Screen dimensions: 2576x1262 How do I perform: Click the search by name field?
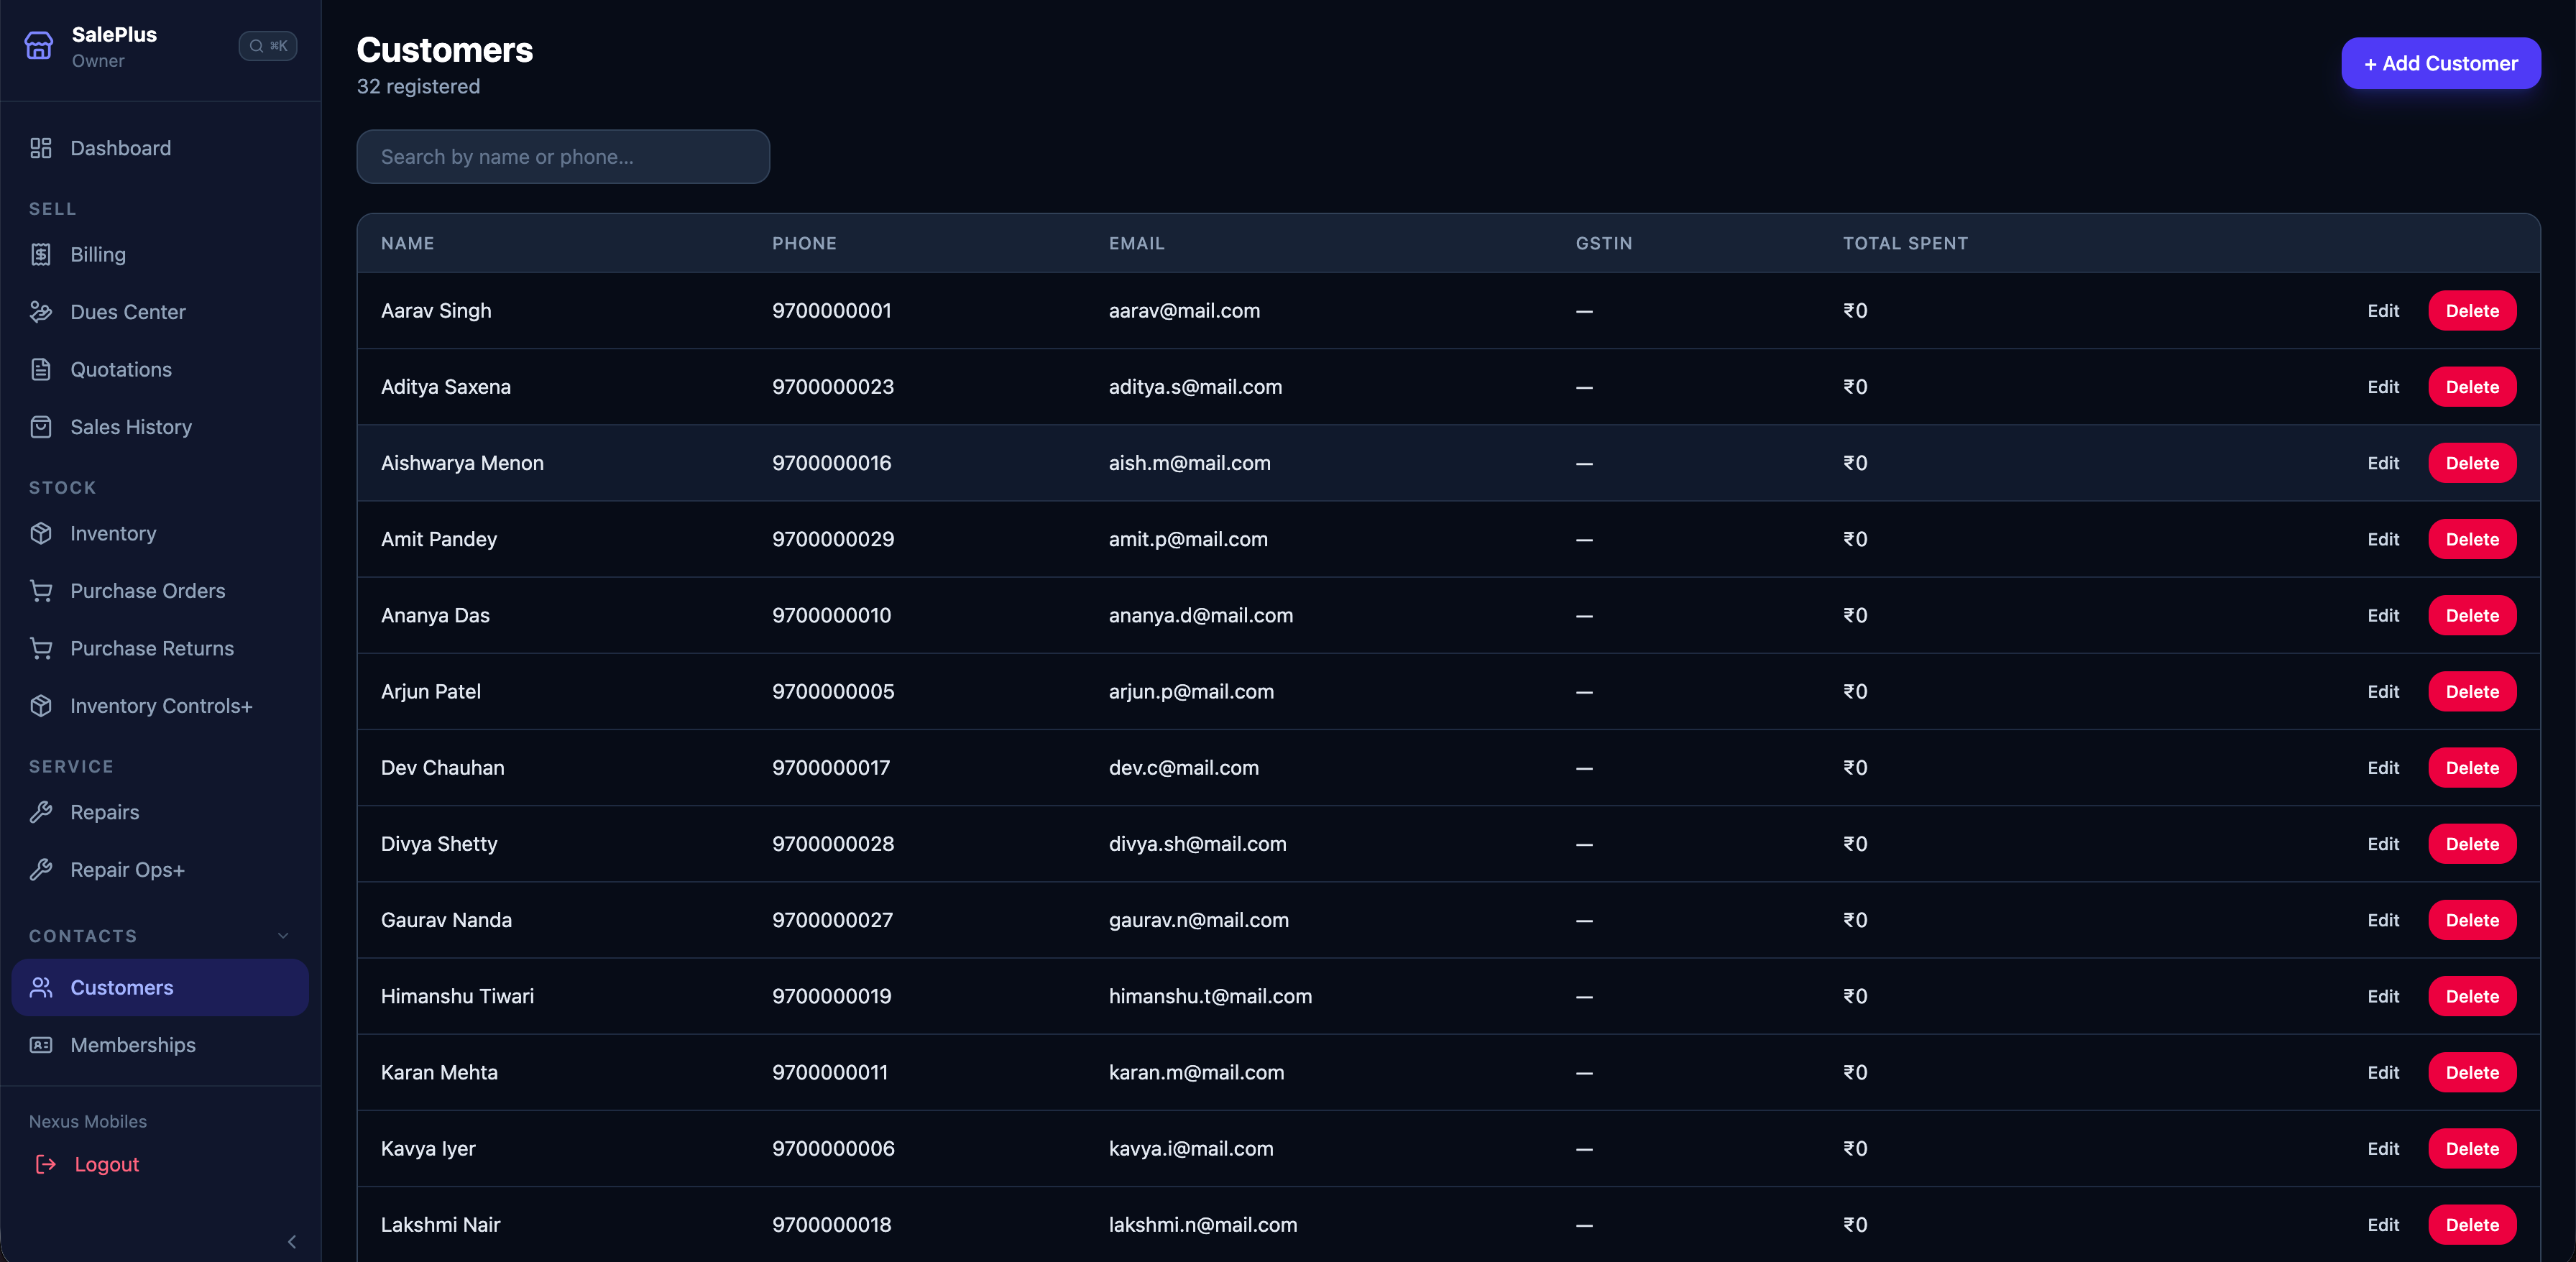562,157
